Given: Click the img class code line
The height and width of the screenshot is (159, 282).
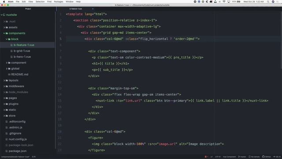Looking at the screenshot, I should (x=158, y=144).
